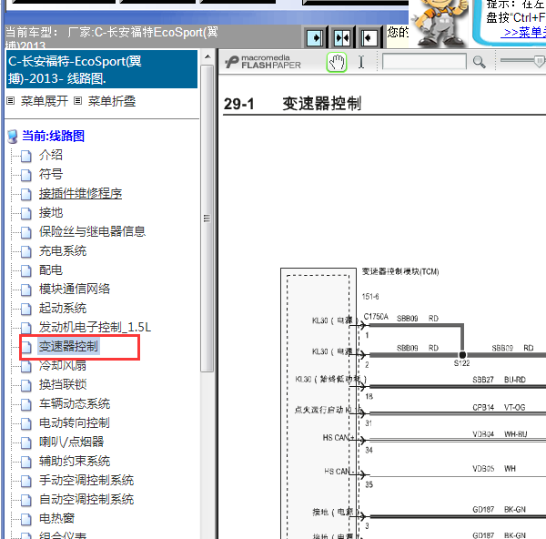The height and width of the screenshot is (539, 546).
Task: Open the 介绍 tree item
Action: tap(51, 155)
